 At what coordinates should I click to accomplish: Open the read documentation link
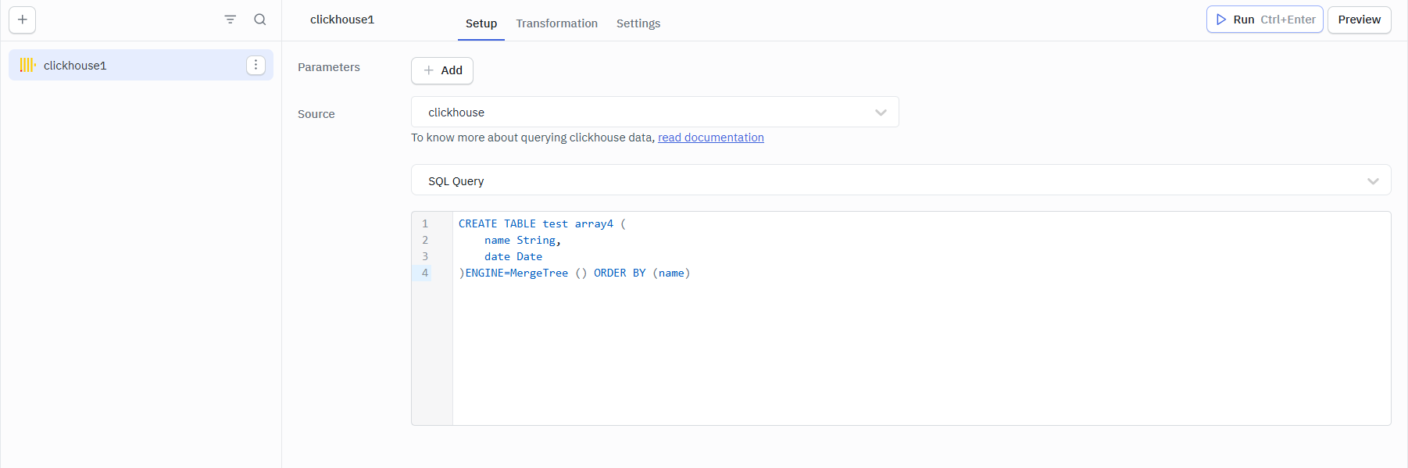pos(711,138)
